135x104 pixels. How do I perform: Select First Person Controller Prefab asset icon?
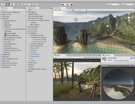click(5, 29)
